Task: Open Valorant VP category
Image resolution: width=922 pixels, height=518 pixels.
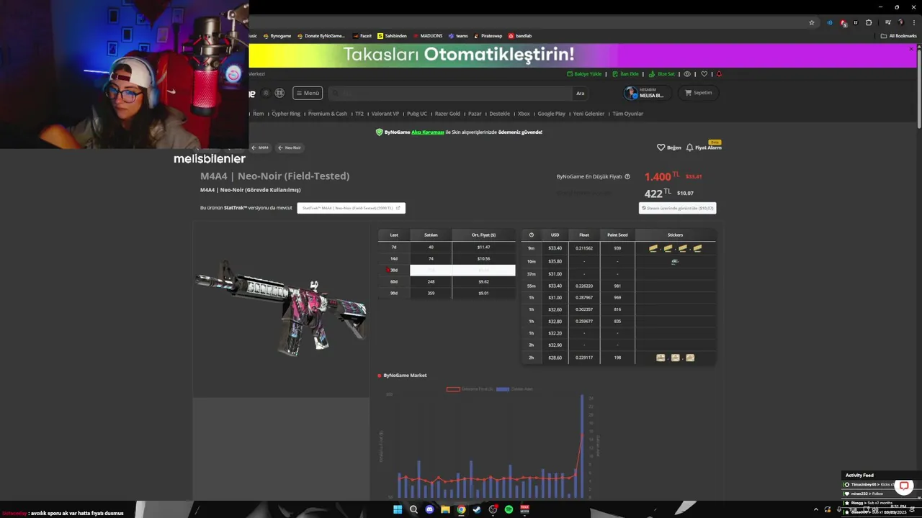Action: click(x=385, y=114)
